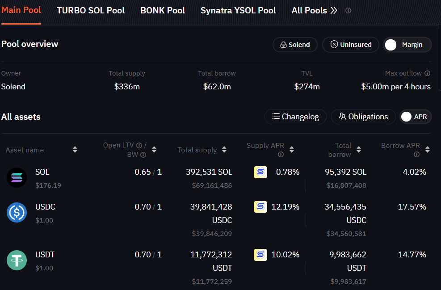Image resolution: width=441 pixels, height=290 pixels.
Task: Sort by Total borrow column
Action: pyautogui.click(x=359, y=149)
